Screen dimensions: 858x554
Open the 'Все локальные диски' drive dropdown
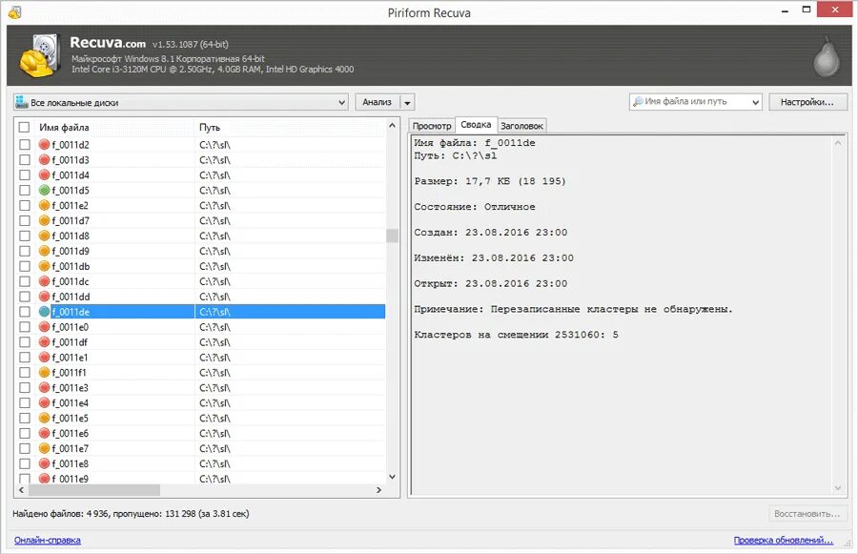(180, 102)
